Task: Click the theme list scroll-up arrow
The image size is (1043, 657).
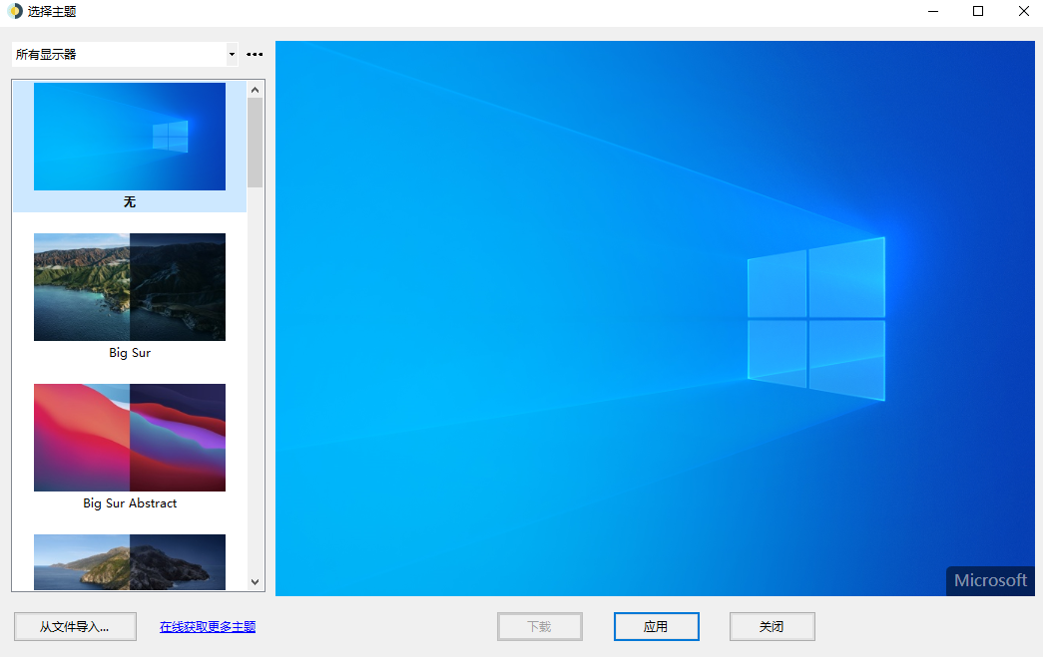Action: coord(255,90)
